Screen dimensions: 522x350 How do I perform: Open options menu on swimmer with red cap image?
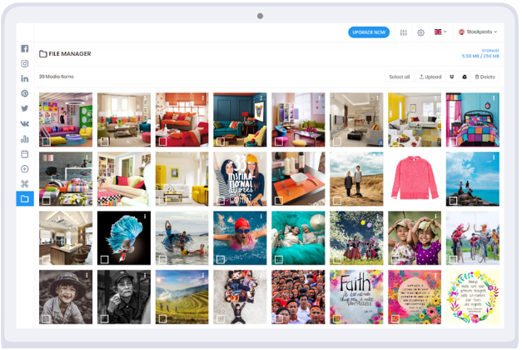tap(261, 217)
